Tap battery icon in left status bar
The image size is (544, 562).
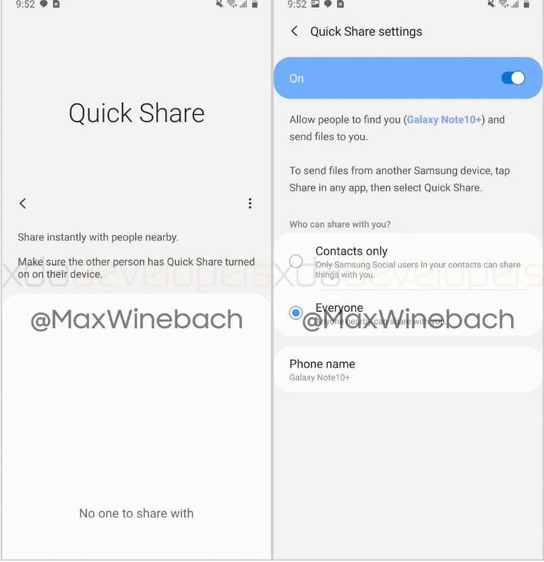coord(255,4)
